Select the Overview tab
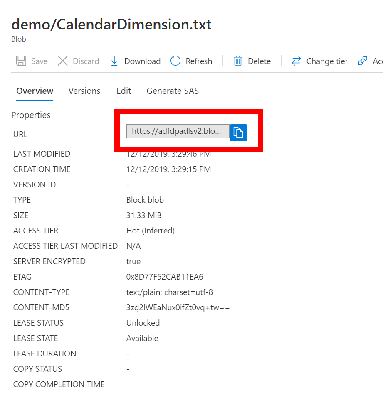 pos(35,91)
